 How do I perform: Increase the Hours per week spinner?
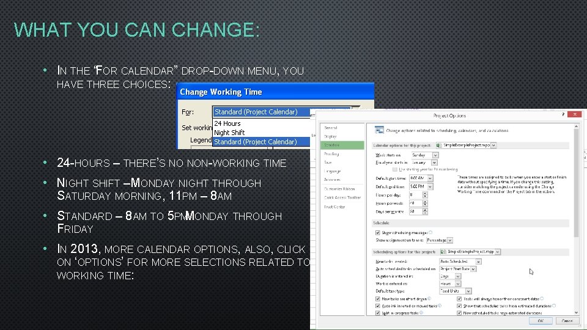pyautogui.click(x=425, y=202)
